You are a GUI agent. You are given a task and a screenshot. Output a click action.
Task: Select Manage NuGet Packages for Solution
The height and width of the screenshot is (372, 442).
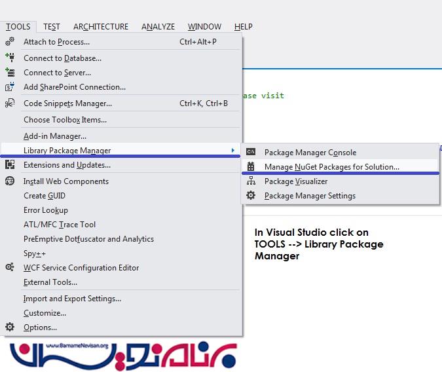pyautogui.click(x=331, y=167)
